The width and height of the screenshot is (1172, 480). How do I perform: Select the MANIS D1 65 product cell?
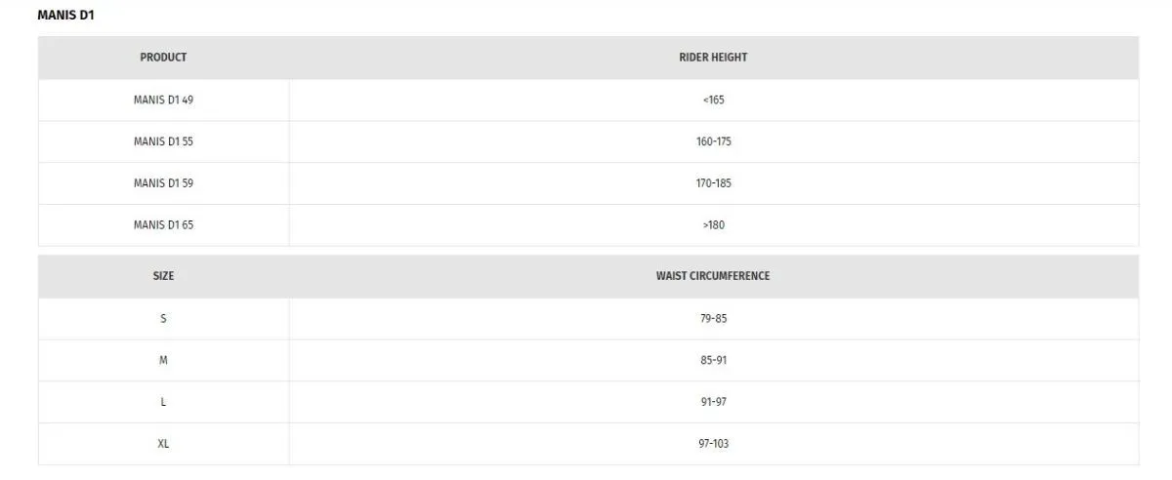click(x=163, y=225)
